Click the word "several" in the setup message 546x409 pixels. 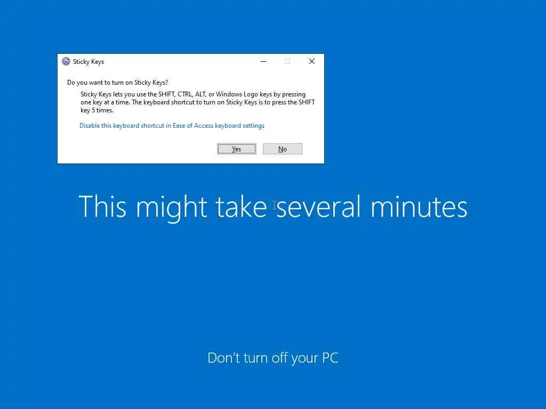(x=319, y=207)
